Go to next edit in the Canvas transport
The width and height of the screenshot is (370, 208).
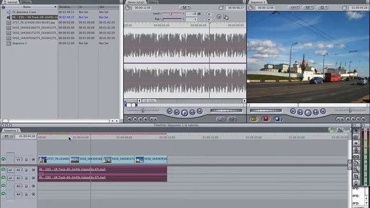click(x=323, y=112)
